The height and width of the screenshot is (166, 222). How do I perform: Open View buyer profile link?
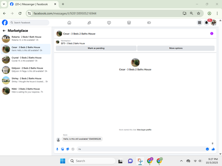tap(144, 130)
